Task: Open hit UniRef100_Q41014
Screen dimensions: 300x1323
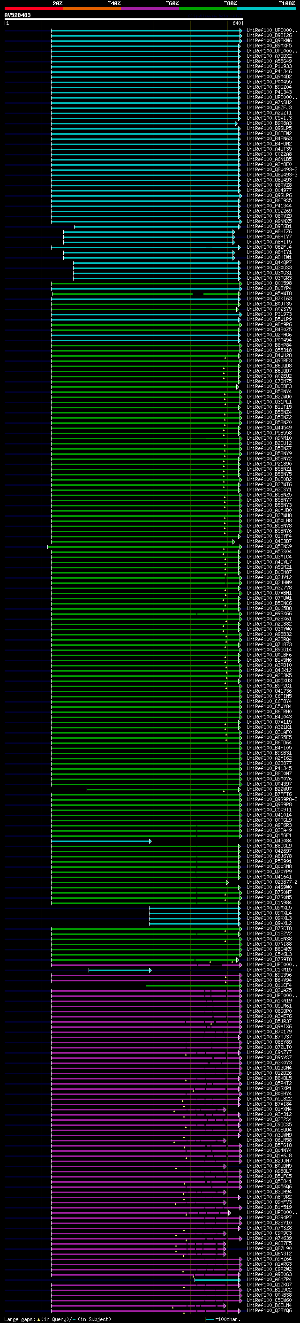Action: click(269, 815)
